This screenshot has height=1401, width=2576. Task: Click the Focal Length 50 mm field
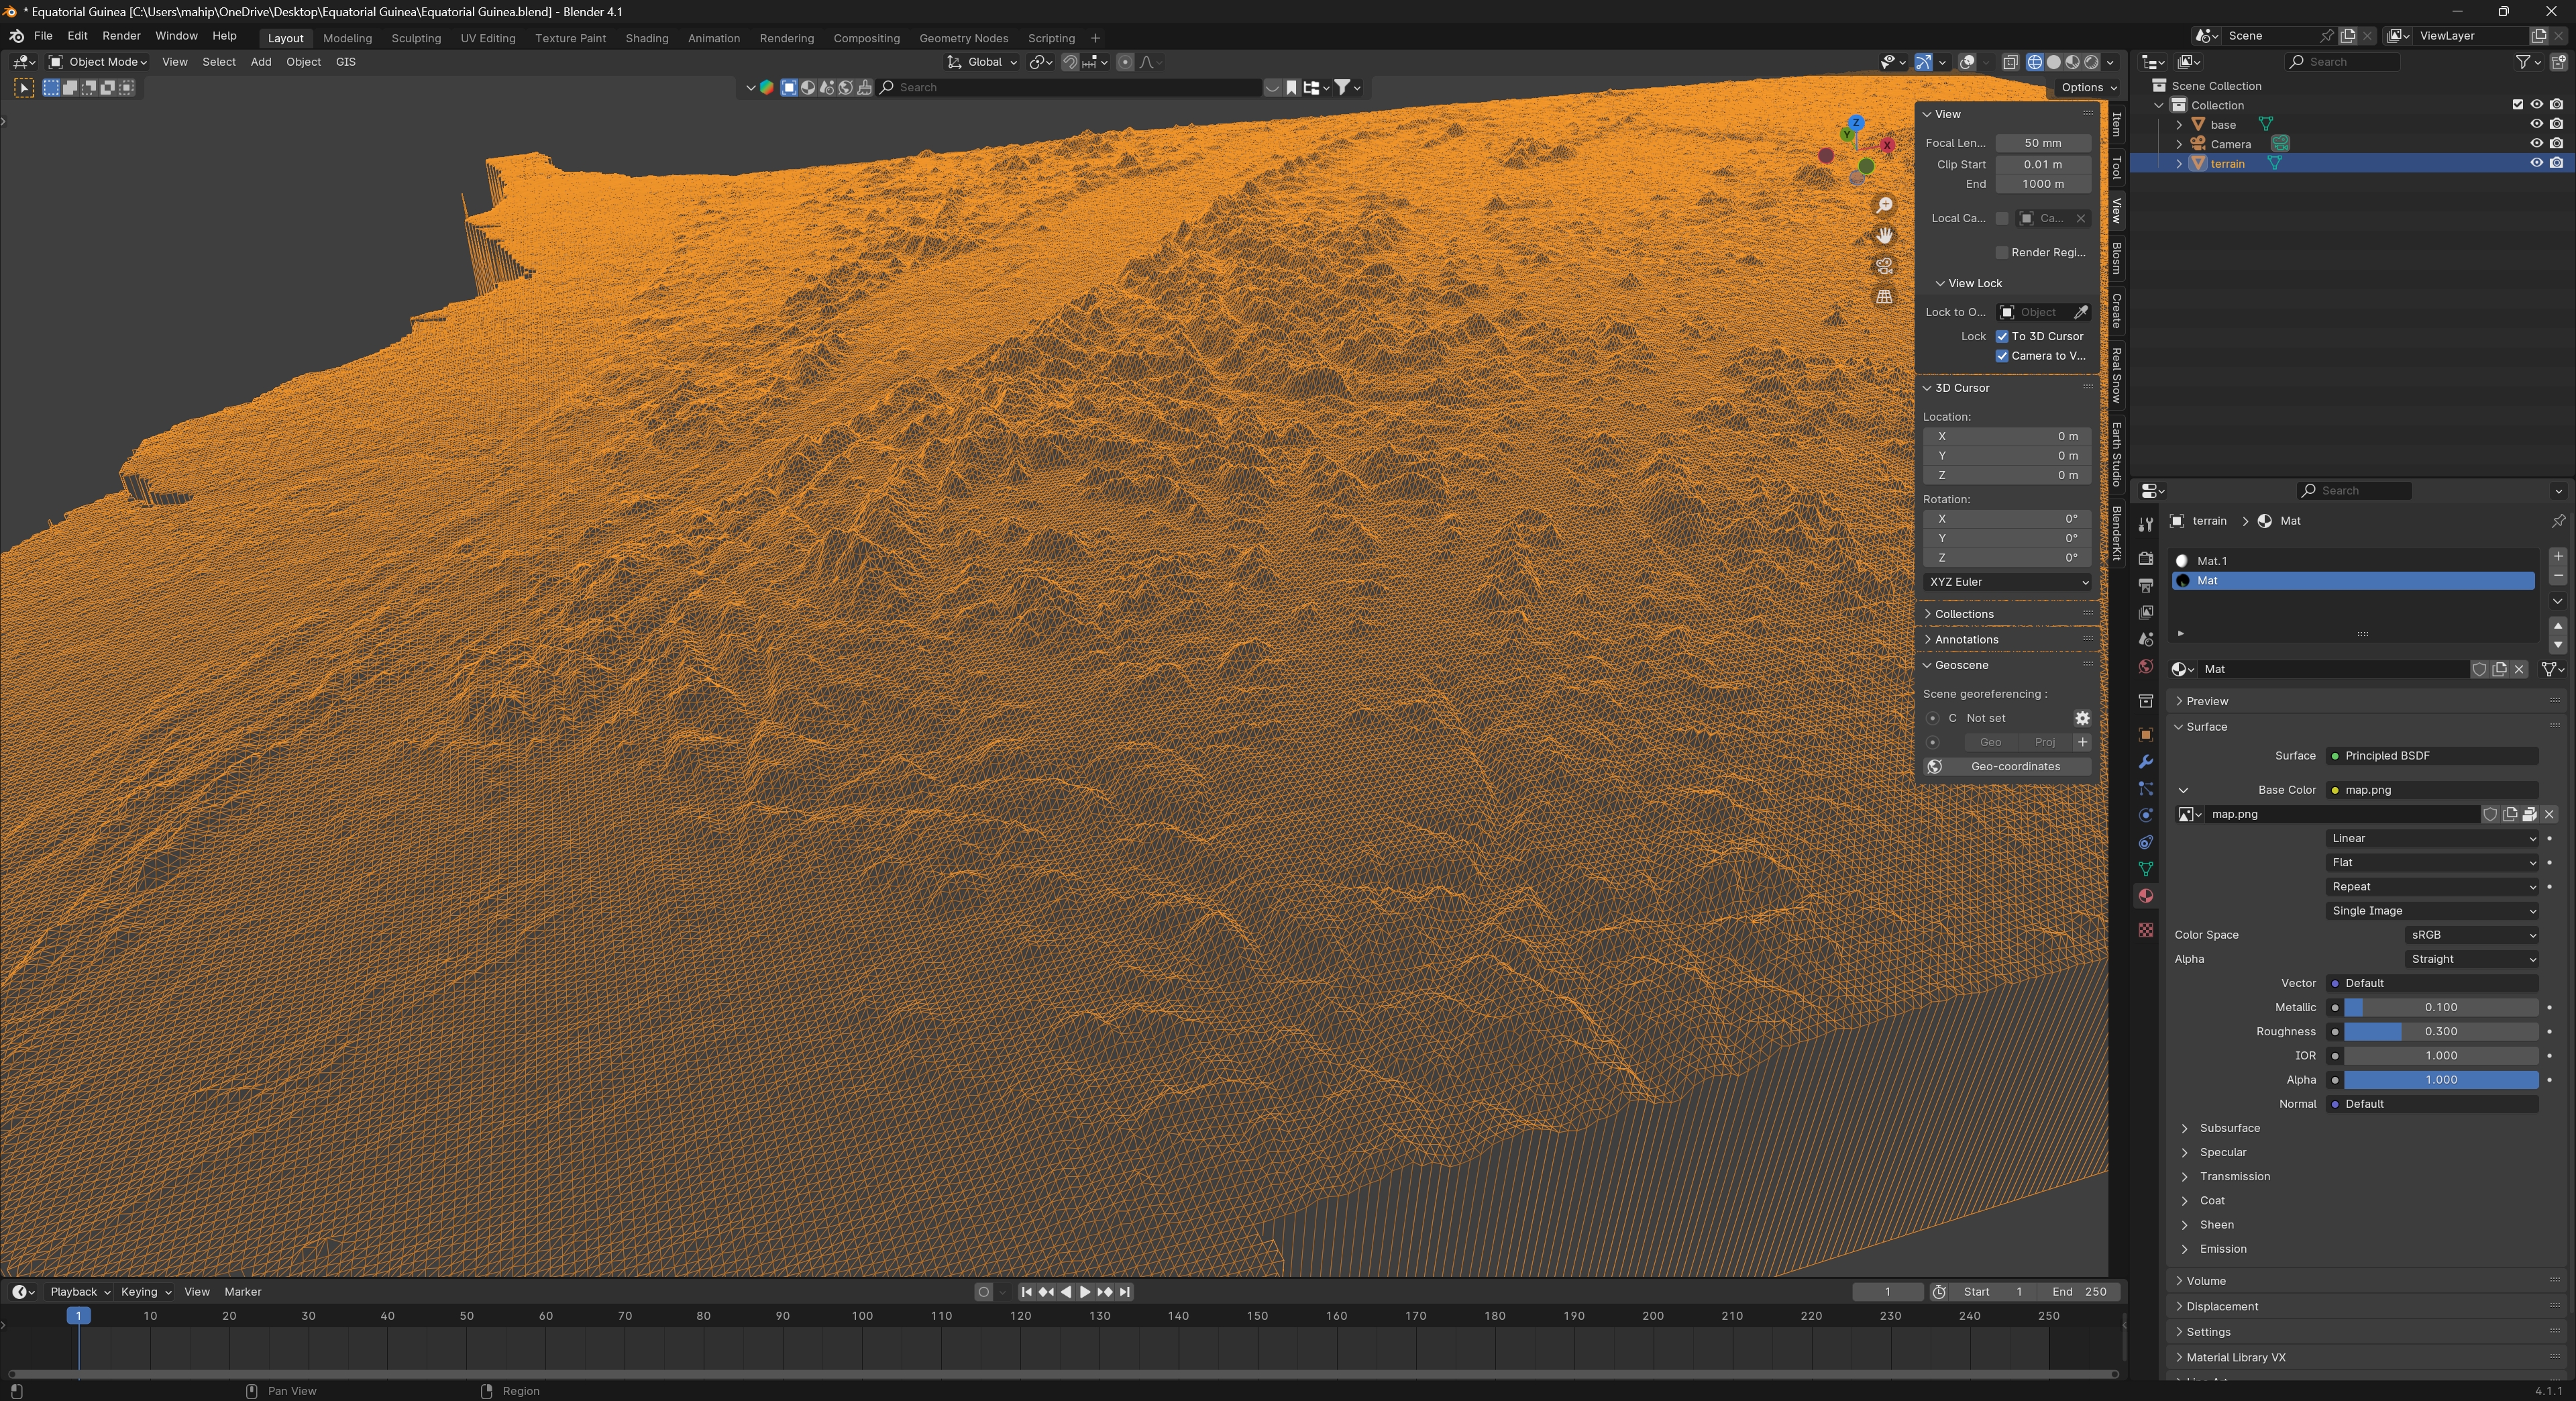(2042, 143)
